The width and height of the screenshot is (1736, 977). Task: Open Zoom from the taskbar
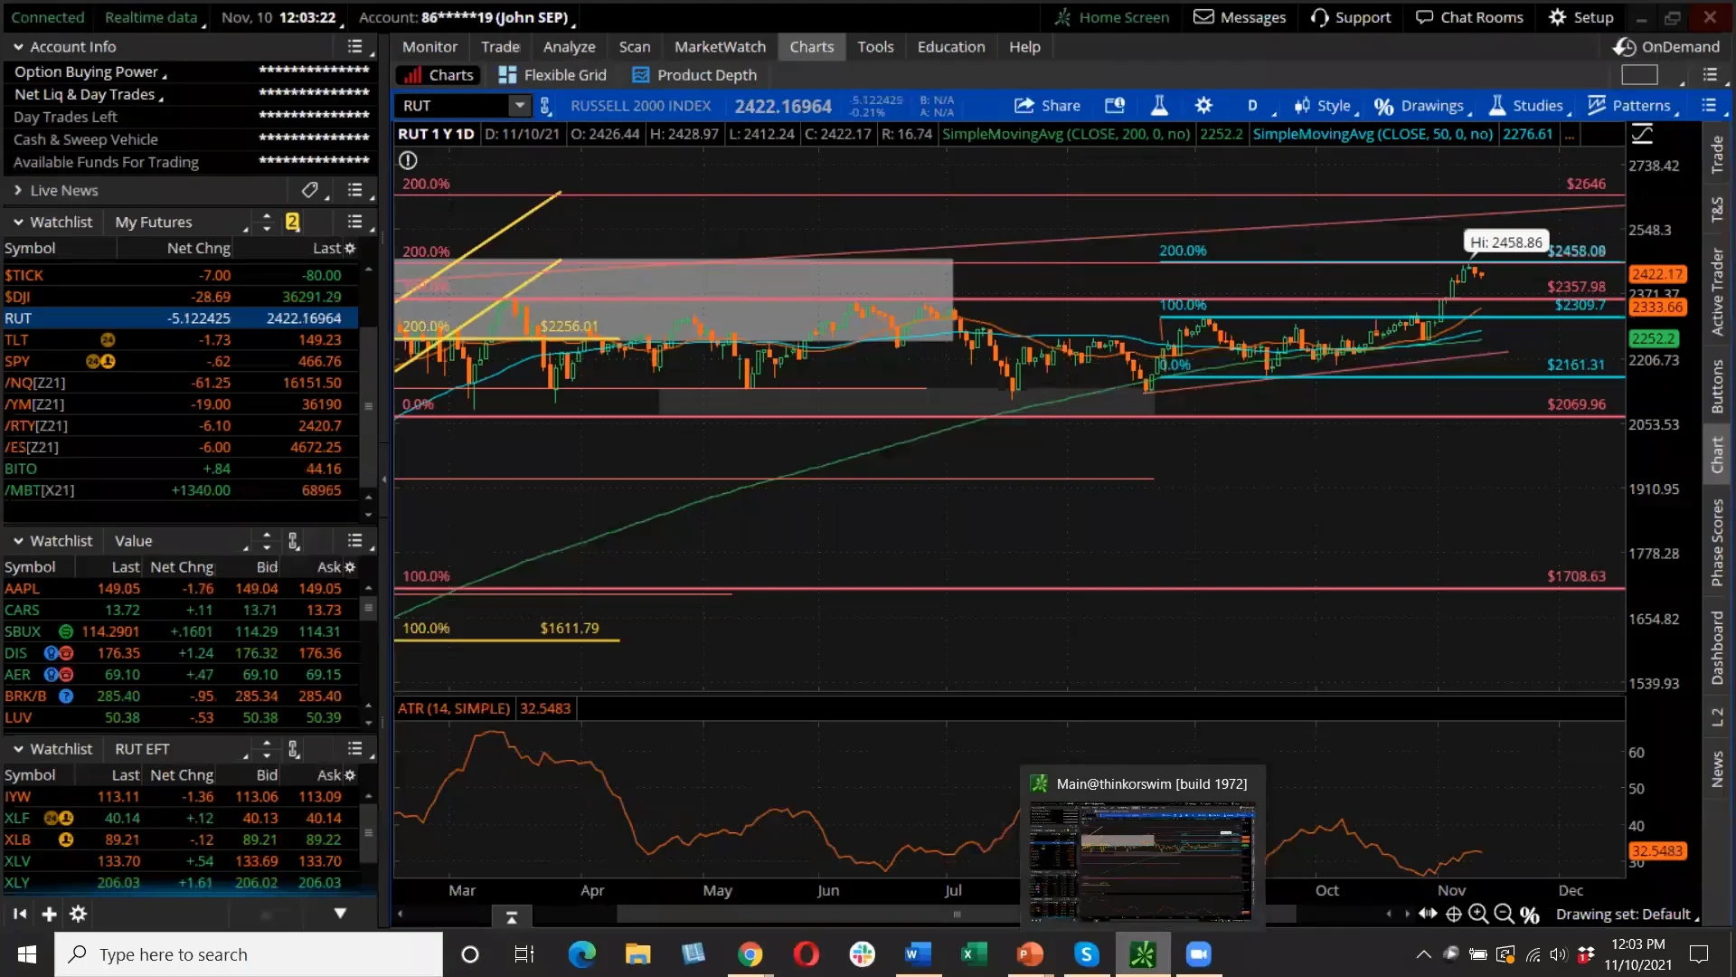tap(1199, 954)
